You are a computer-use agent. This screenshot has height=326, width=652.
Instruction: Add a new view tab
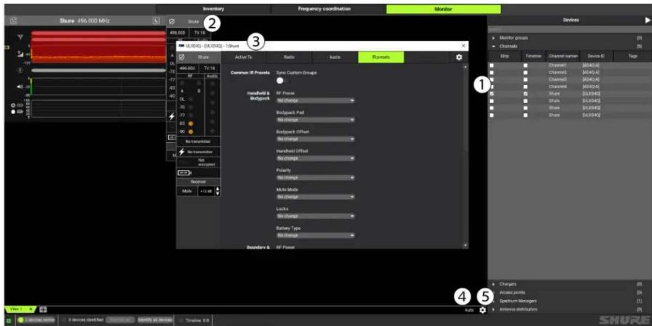click(42, 310)
